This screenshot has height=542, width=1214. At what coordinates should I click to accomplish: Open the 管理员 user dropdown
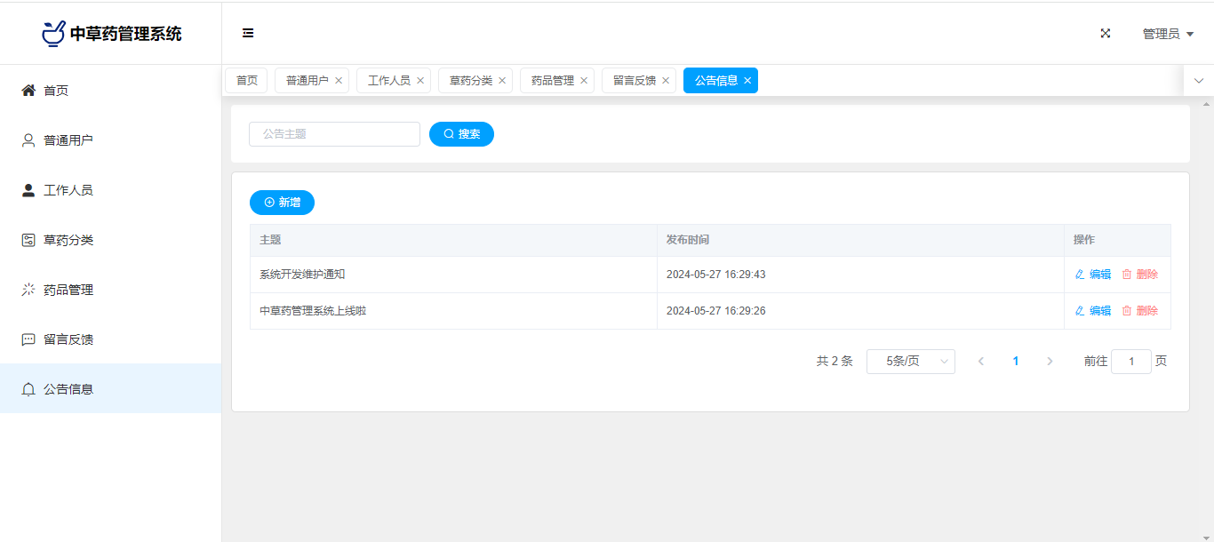(1167, 34)
